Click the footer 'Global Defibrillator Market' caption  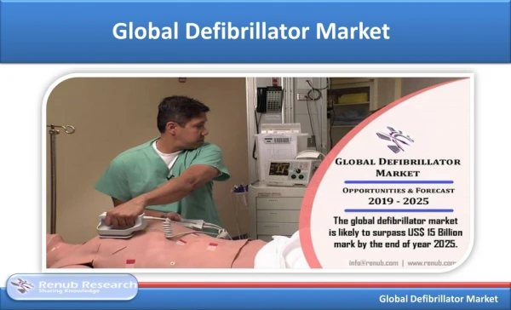439,299
